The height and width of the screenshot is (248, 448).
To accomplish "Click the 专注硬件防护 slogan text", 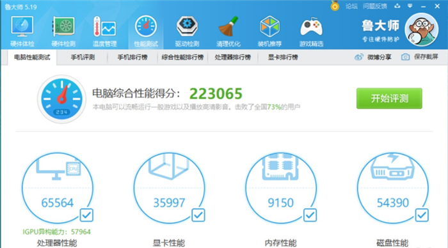I will (x=381, y=39).
